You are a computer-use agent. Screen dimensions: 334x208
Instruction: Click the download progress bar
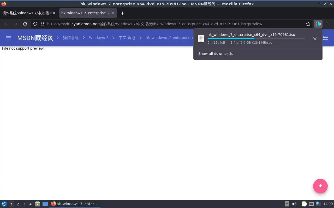click(x=256, y=39)
